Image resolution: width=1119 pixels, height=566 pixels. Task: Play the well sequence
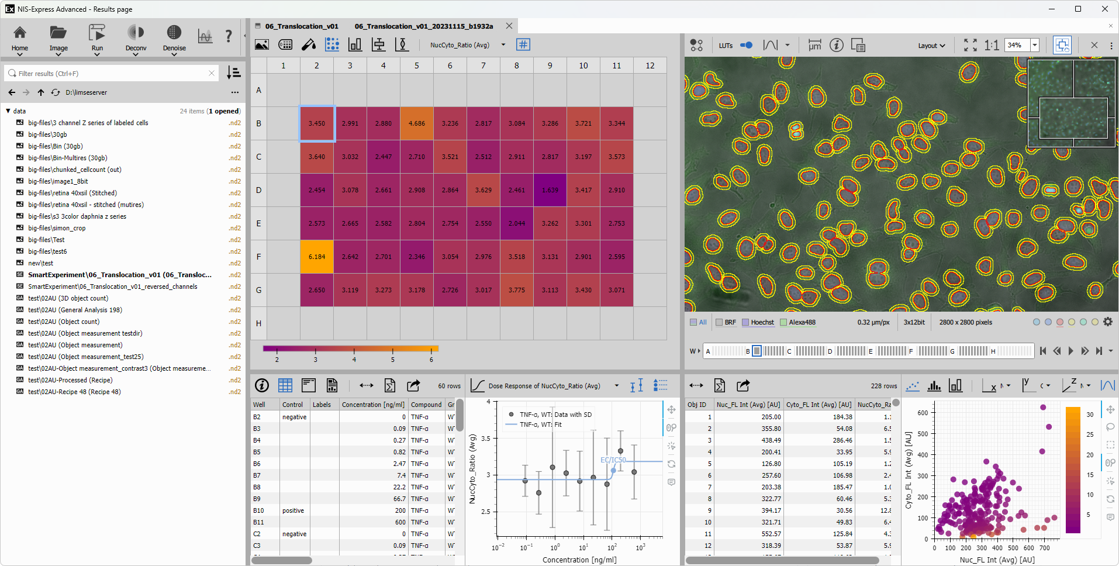click(x=1070, y=351)
